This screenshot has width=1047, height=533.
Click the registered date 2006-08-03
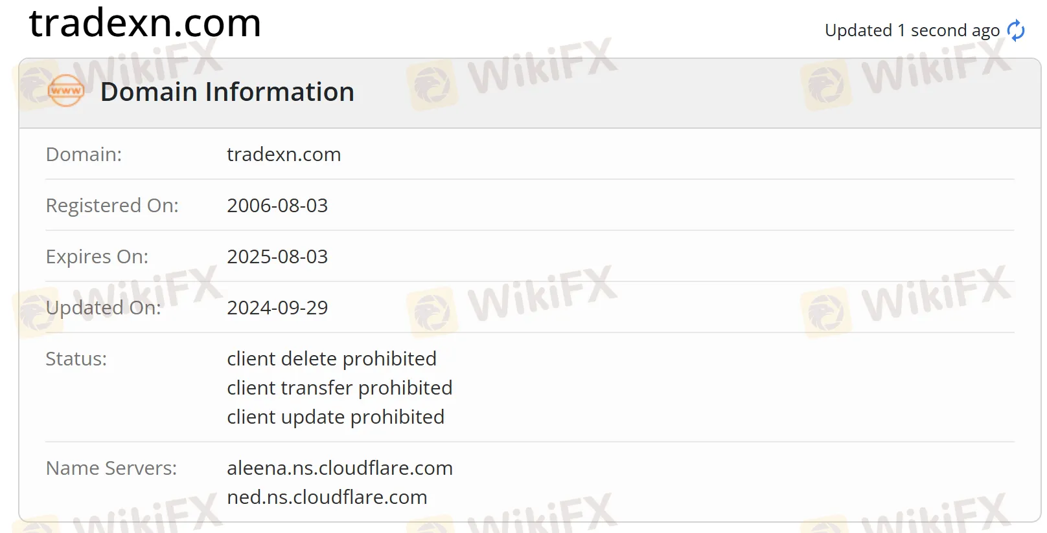click(x=277, y=206)
